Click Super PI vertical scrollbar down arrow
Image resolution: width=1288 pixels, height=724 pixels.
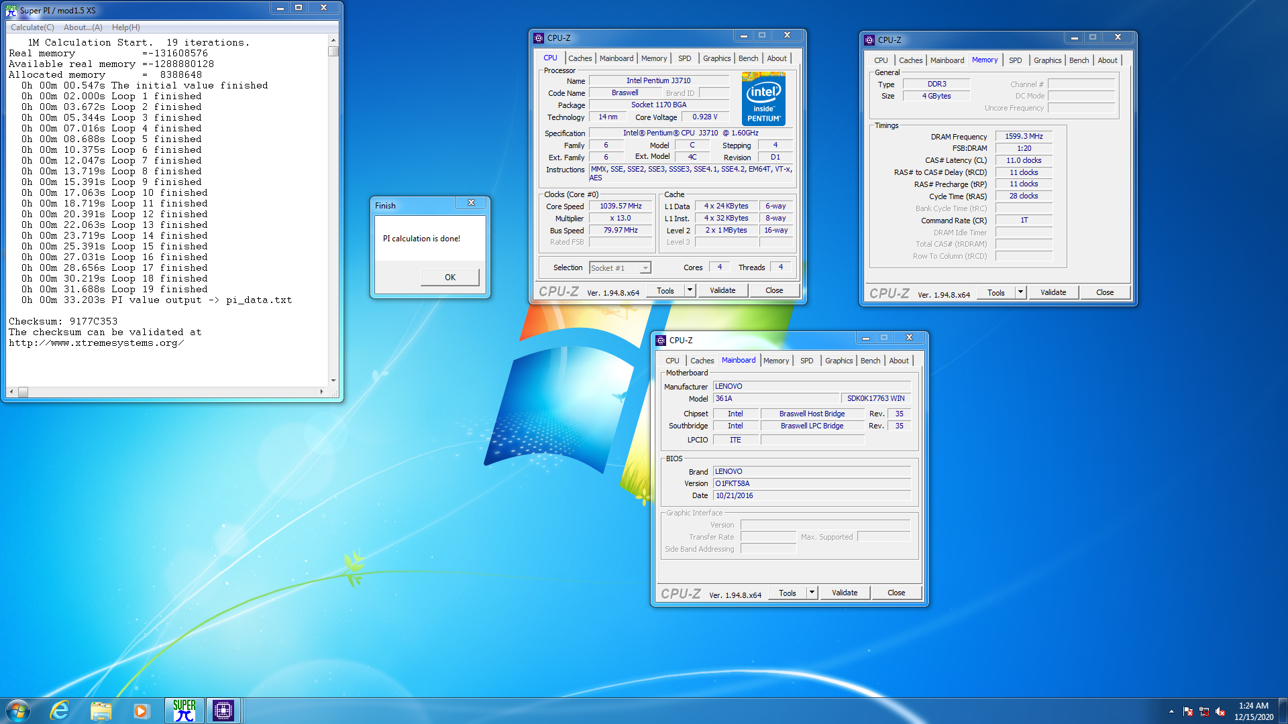point(333,380)
